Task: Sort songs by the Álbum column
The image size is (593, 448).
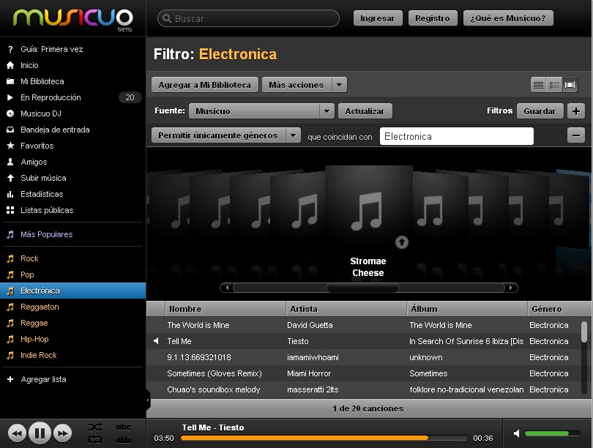Action: 467,309
